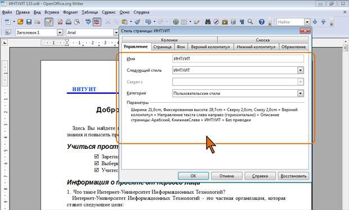
Task: Insert a Hyperlink globe icon
Action: pyautogui.click(x=176, y=22)
